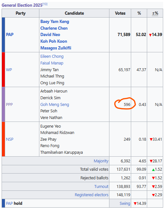Click the WP party link
167x208 pixels.
[x=9, y=70]
